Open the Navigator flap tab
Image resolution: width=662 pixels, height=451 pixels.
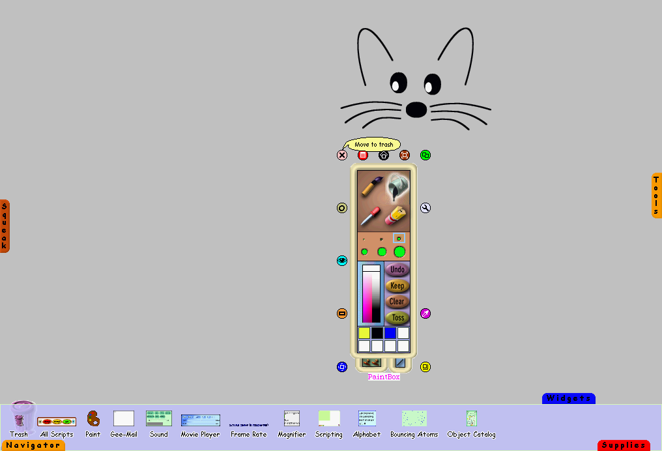tap(33, 446)
